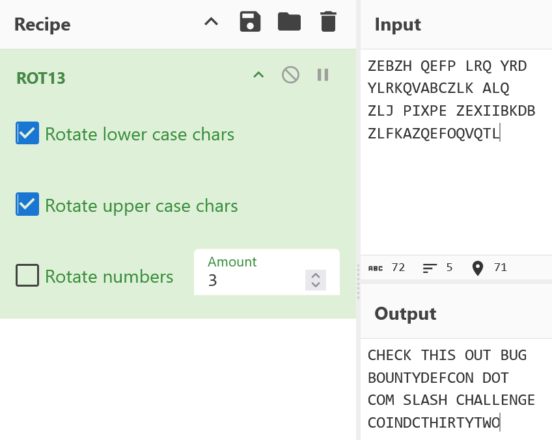Click the Rotate upper case chars label

(141, 206)
